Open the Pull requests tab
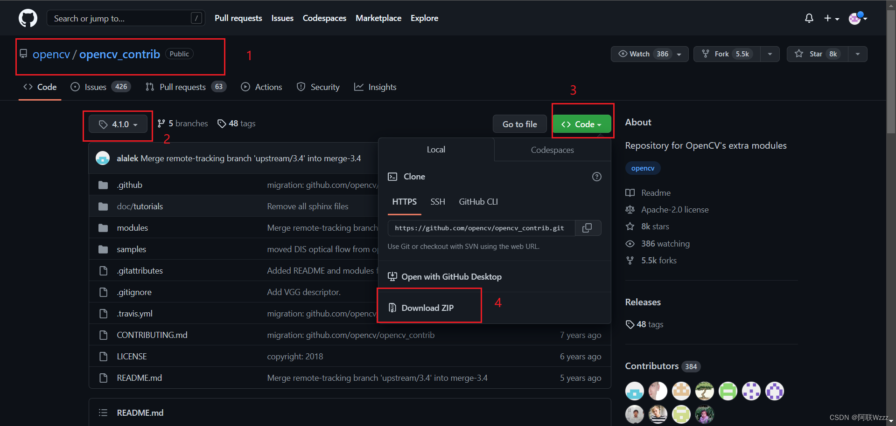The width and height of the screenshot is (896, 426). pyautogui.click(x=182, y=87)
